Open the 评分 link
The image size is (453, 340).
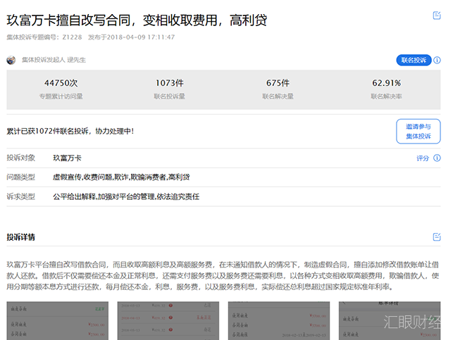423,158
